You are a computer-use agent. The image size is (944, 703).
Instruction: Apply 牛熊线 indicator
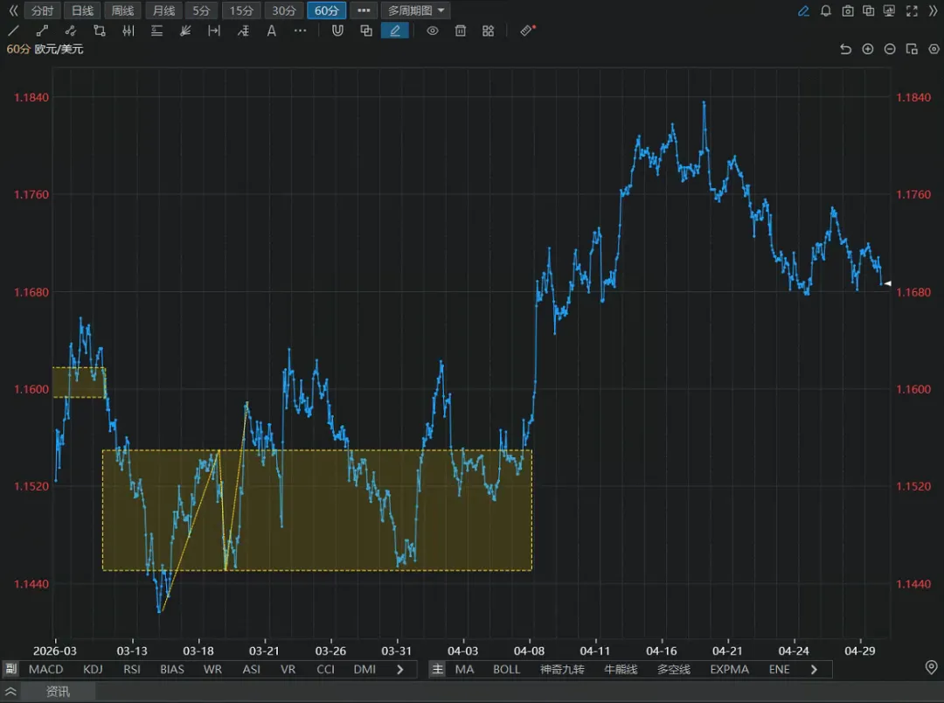point(621,669)
